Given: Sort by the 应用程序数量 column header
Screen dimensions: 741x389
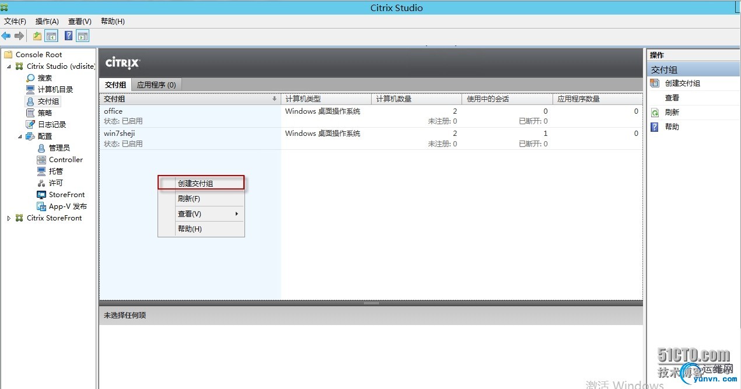Looking at the screenshot, I should click(597, 99).
